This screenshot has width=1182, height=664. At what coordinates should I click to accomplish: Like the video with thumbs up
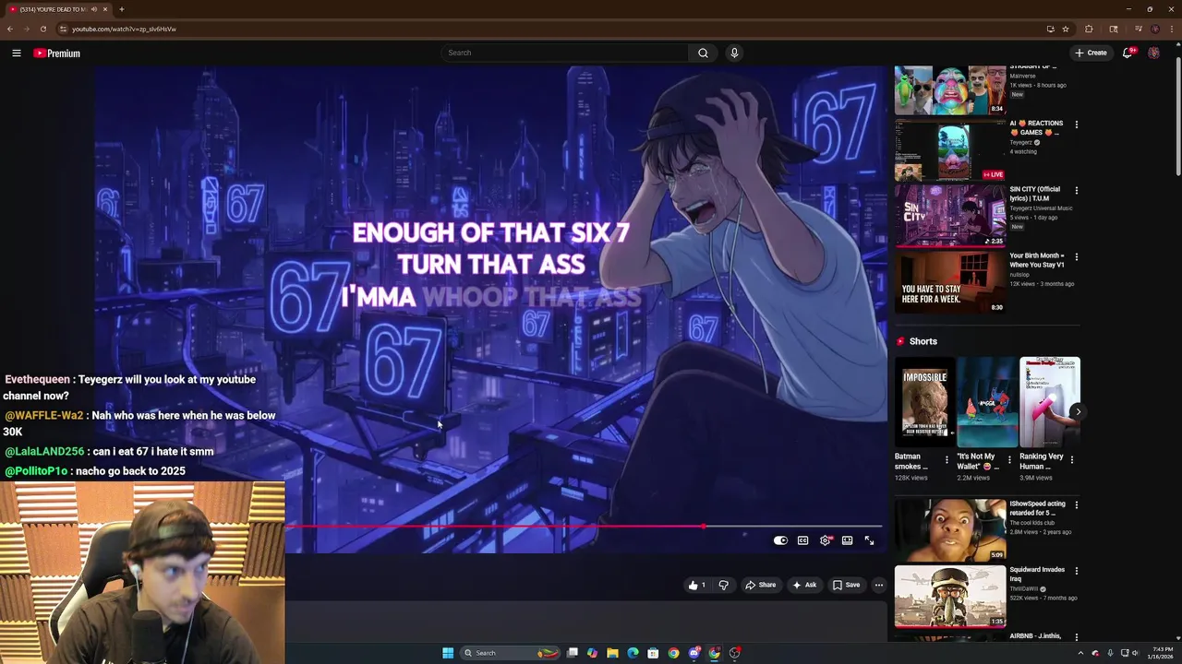point(696,585)
